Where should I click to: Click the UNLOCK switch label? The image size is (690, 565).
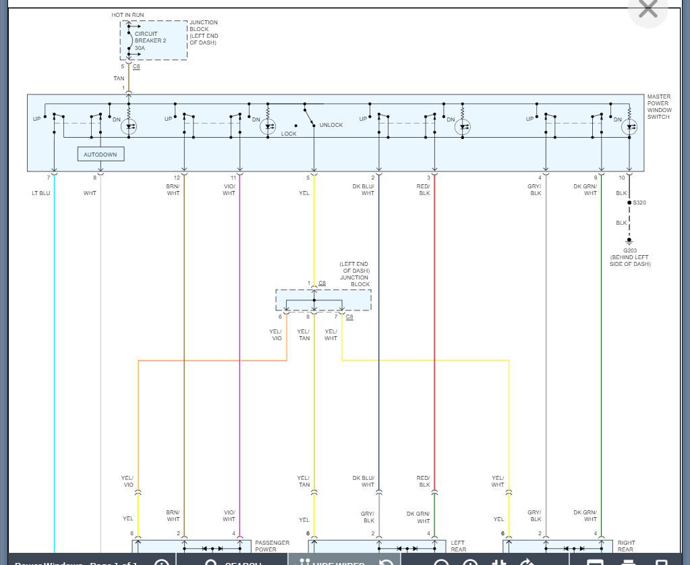(x=331, y=125)
